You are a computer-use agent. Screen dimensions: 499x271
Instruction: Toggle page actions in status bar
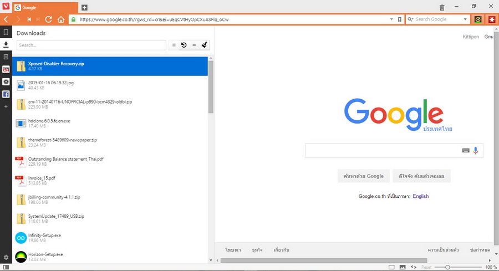[x=414, y=267]
